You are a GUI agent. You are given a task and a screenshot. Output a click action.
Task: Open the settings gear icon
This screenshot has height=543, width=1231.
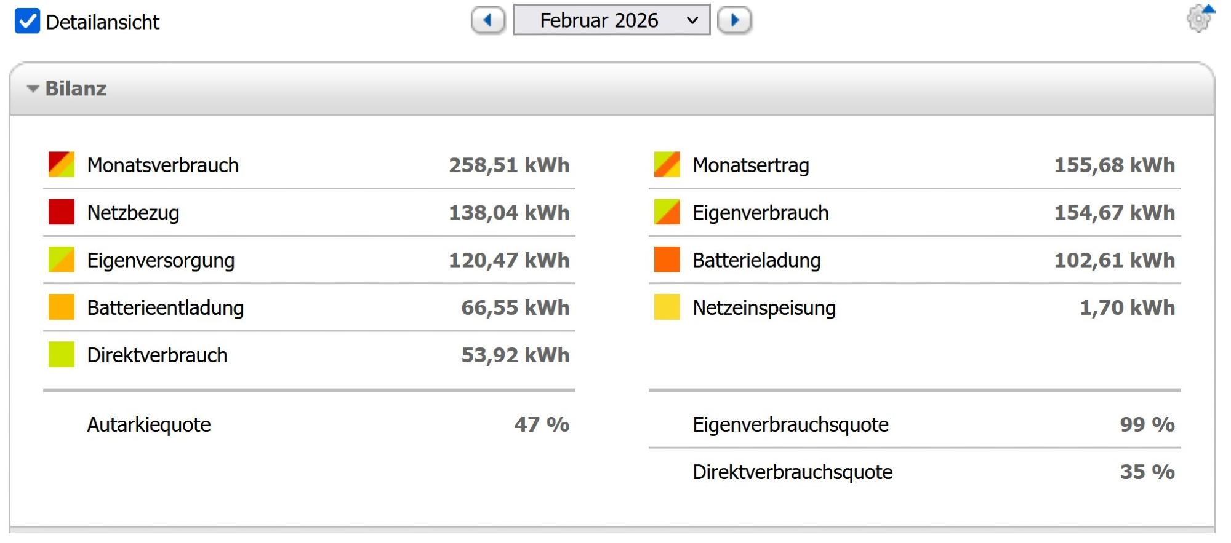[x=1198, y=19]
